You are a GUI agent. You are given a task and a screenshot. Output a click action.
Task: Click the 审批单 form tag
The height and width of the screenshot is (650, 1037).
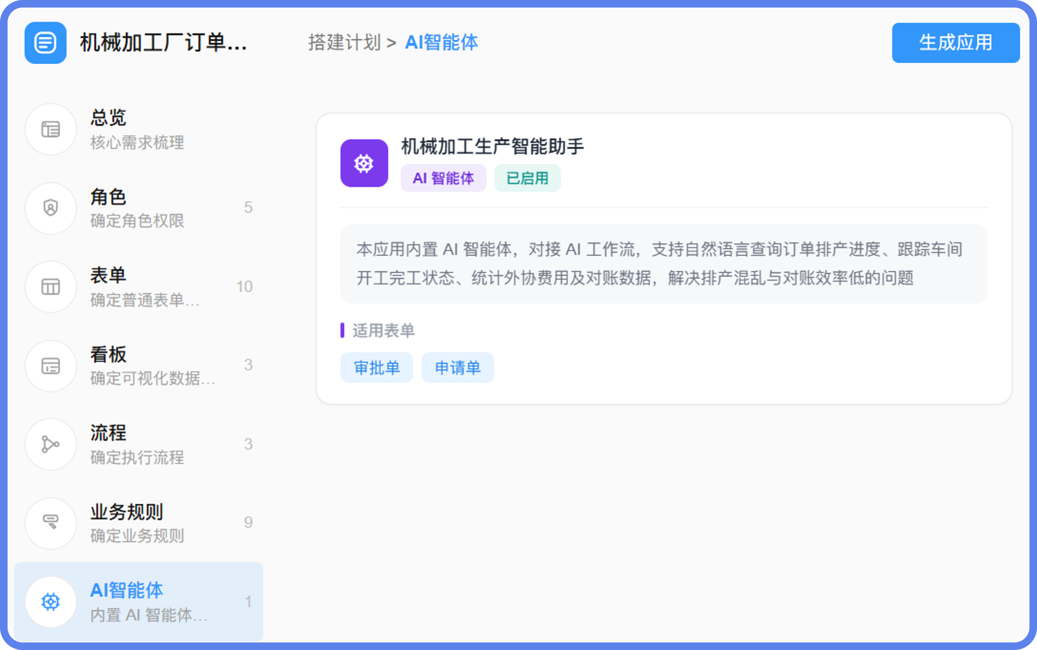point(377,368)
